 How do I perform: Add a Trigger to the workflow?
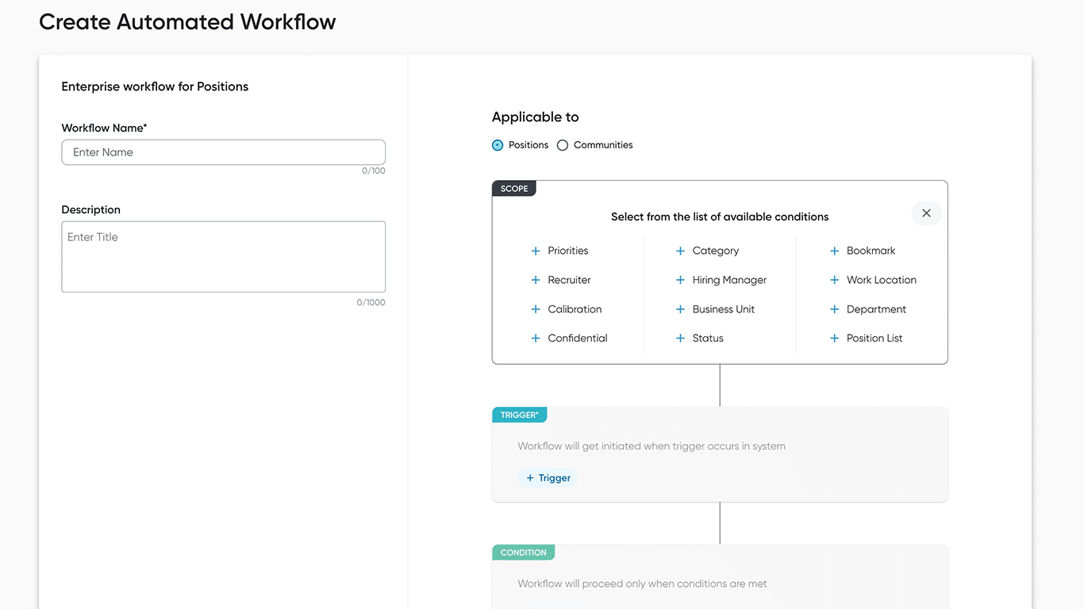548,477
